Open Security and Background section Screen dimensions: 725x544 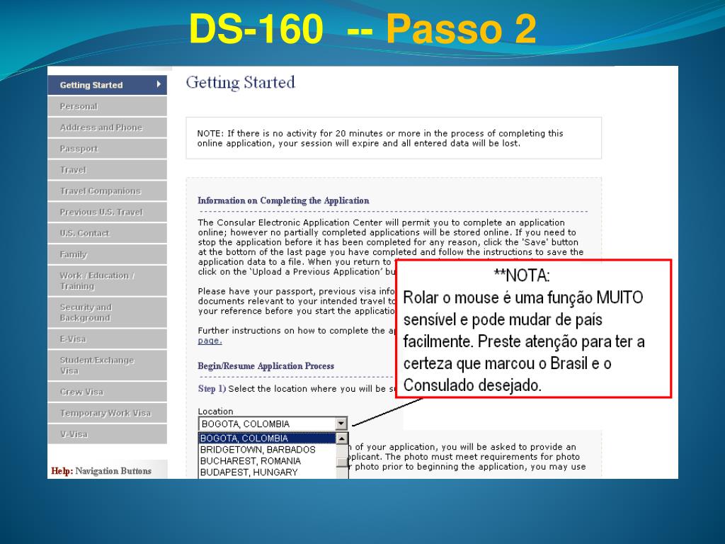click(86, 312)
